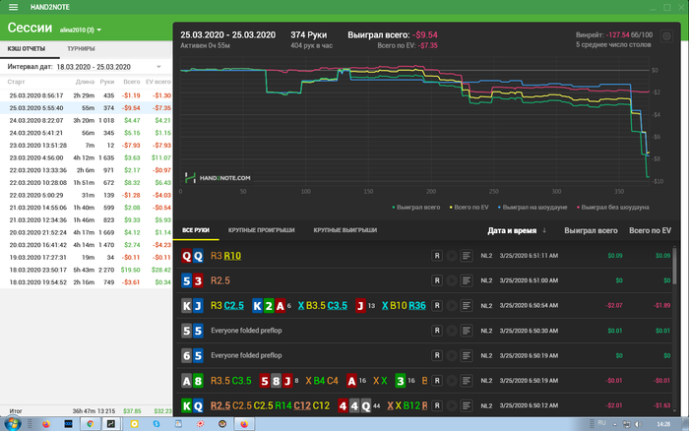Open hand history text for QQ hand

click(467, 256)
